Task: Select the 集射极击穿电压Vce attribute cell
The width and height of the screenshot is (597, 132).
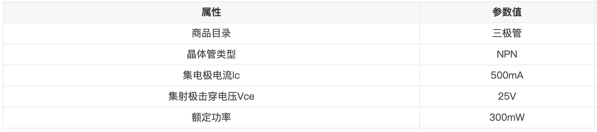Action: click(211, 97)
